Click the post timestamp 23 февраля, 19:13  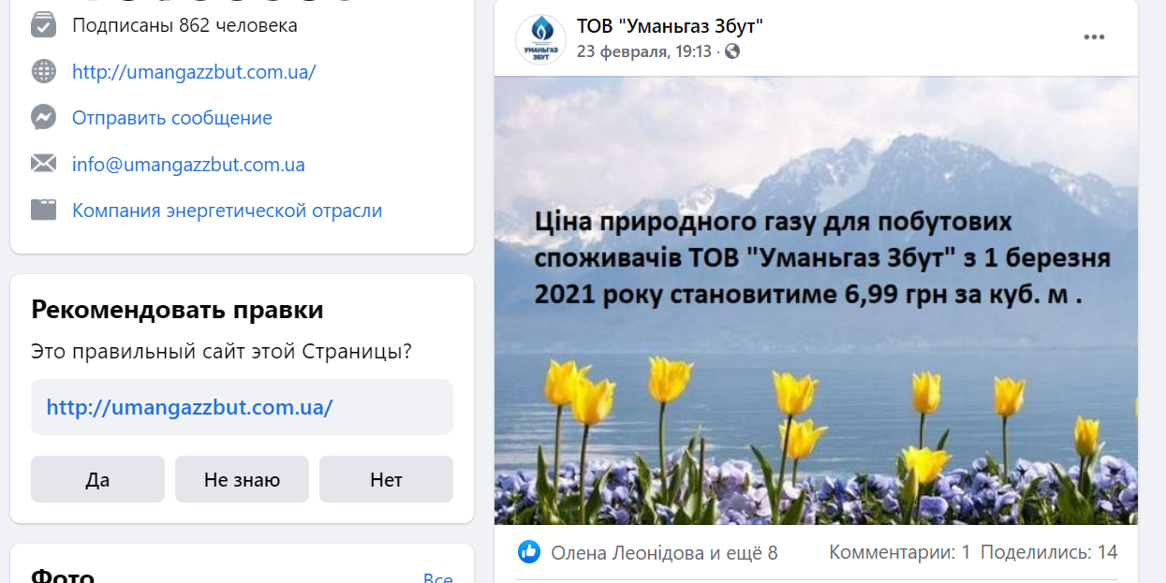pyautogui.click(x=644, y=51)
